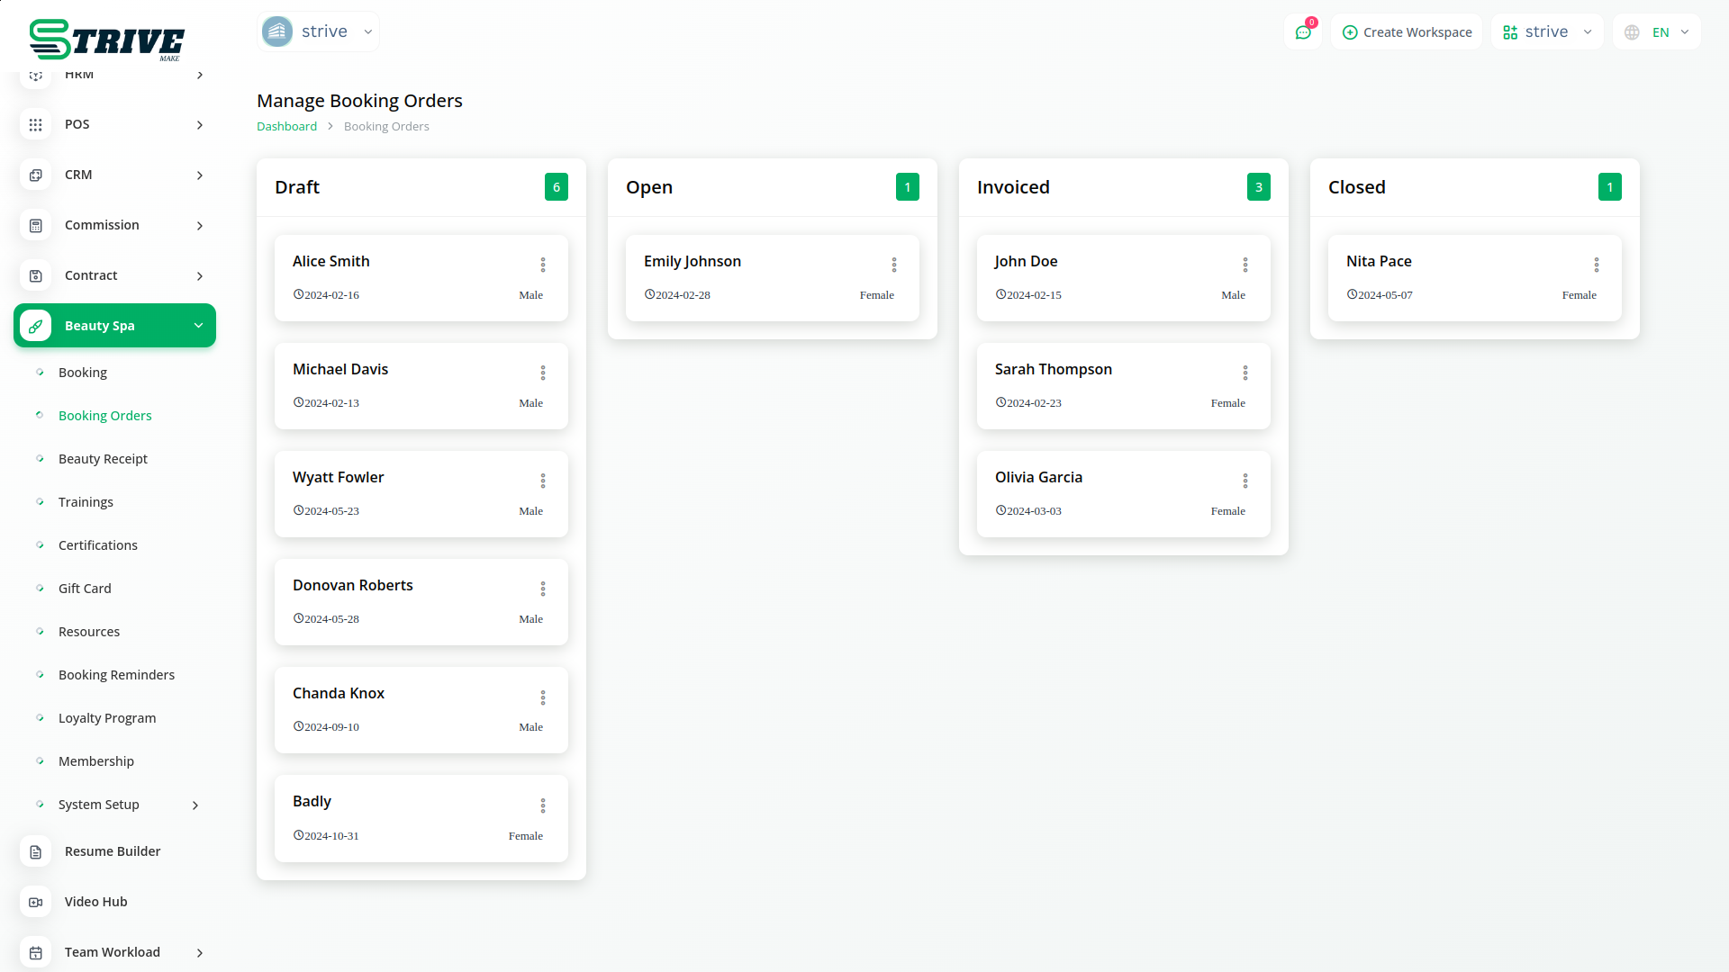Open the strive workspace switcher dropdown
The image size is (1729, 972).
pos(1547,32)
